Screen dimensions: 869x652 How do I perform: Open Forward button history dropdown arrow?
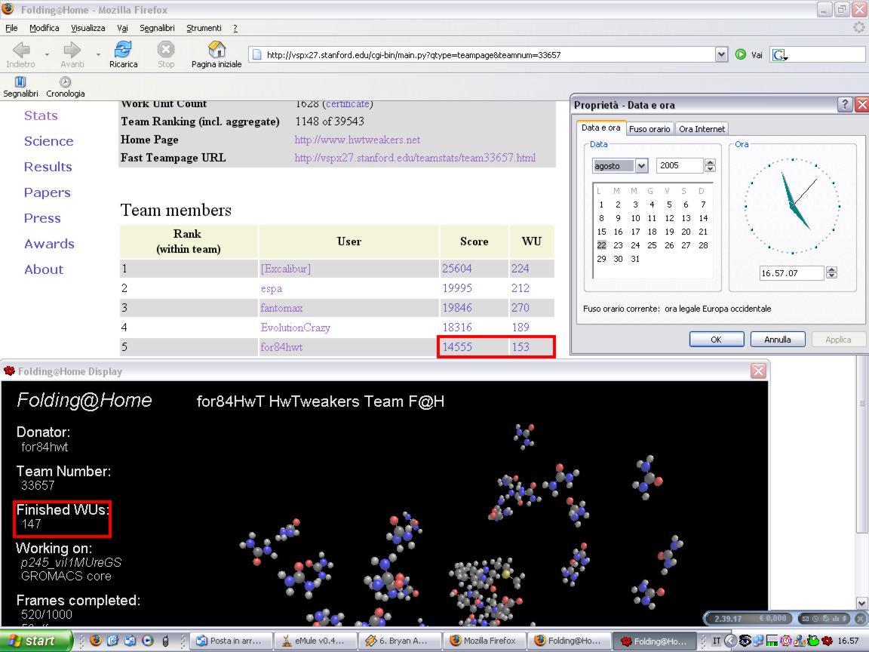pyautogui.click(x=98, y=54)
